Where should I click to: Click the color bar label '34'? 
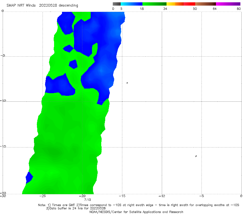[x=165, y=9]
